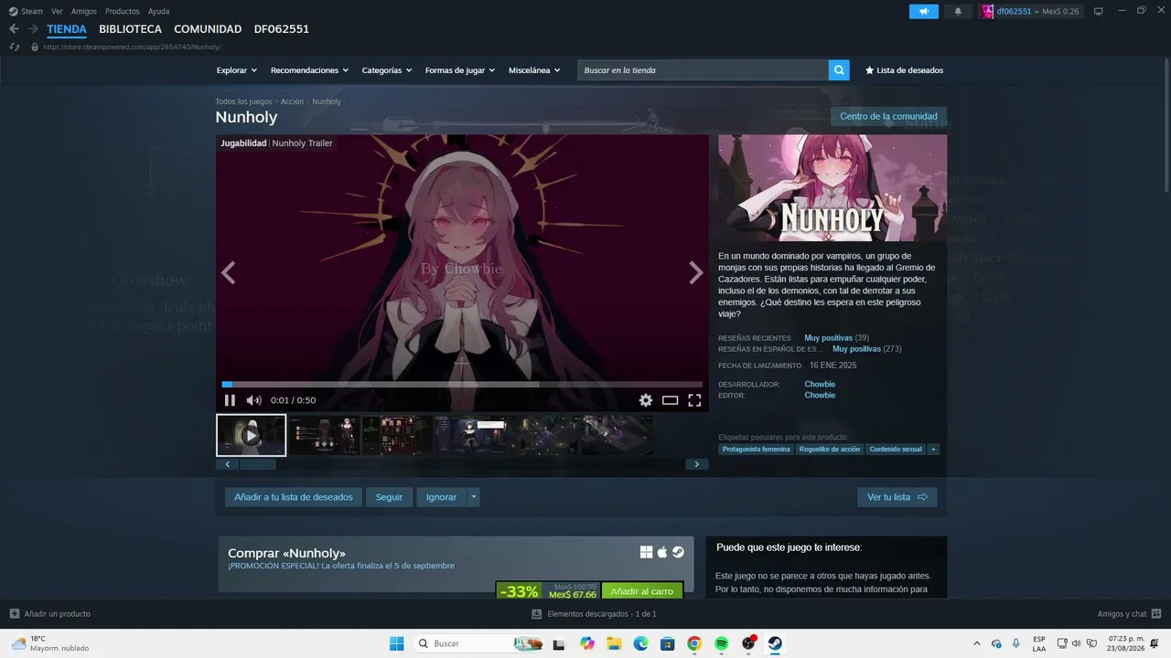The image size is (1171, 658).
Task: Click the account avatar picture
Action: pyautogui.click(x=987, y=11)
